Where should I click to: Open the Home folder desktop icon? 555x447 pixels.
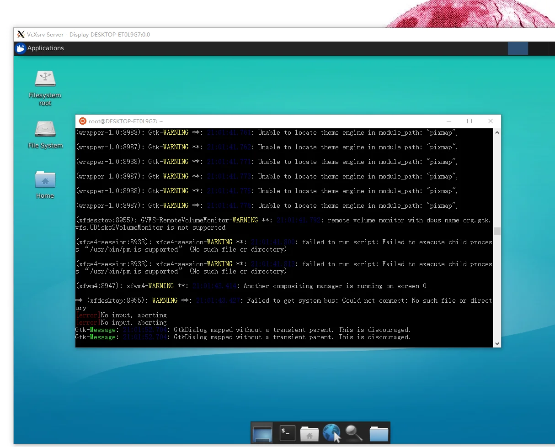pos(45,179)
